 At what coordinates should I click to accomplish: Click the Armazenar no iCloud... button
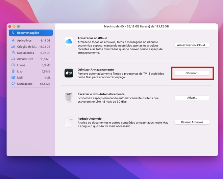point(192,45)
